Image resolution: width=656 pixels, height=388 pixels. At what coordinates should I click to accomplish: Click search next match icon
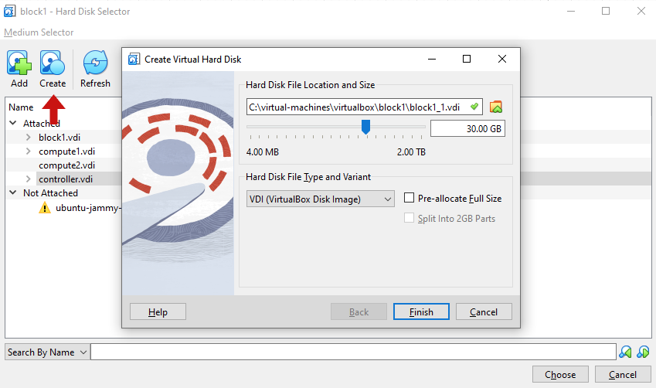click(x=643, y=352)
